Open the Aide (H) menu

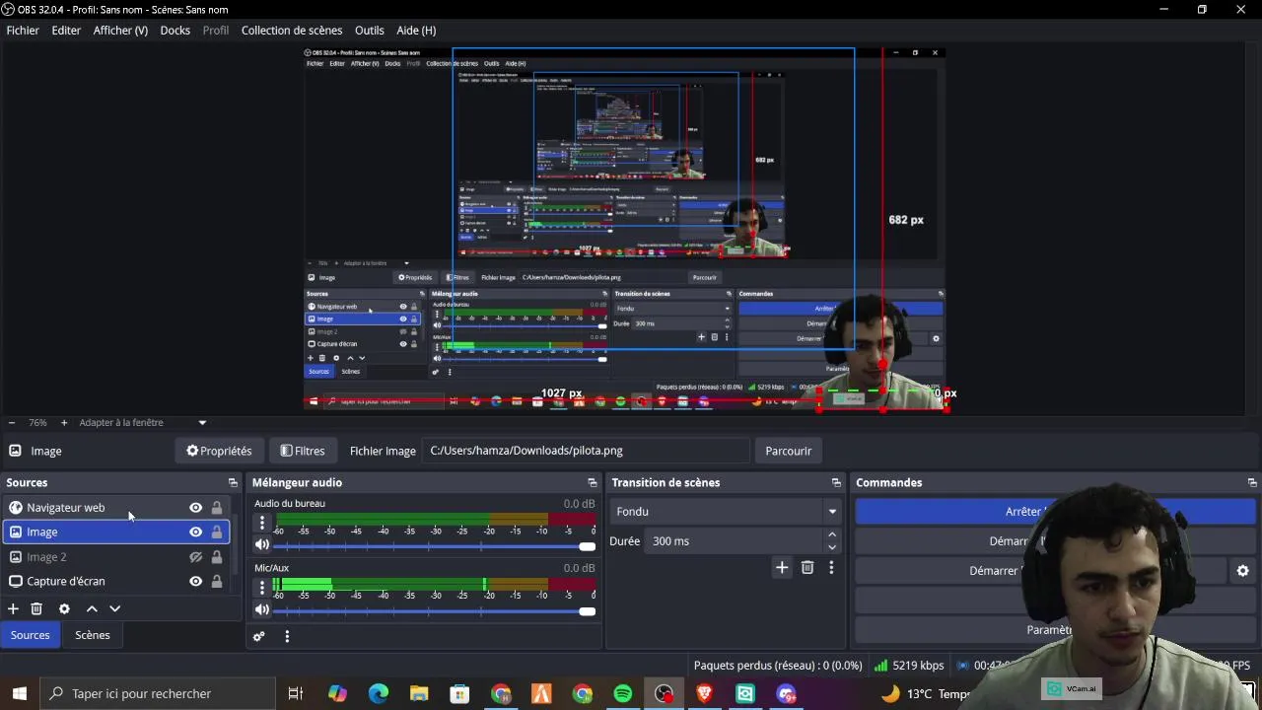[x=416, y=31]
